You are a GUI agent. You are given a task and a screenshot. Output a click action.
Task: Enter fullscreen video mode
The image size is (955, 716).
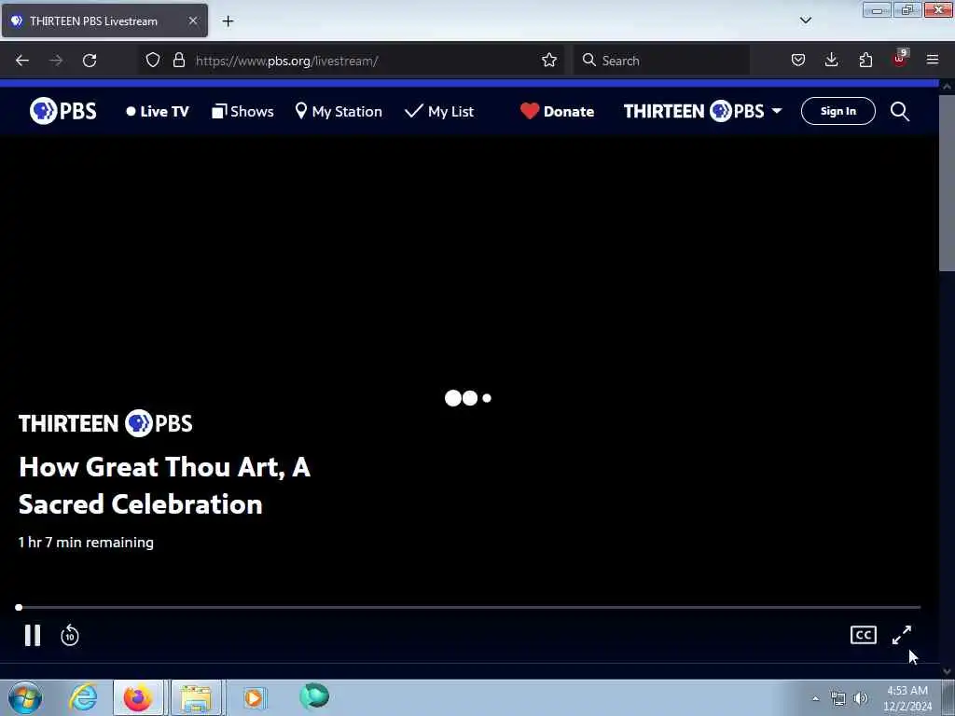[x=902, y=635]
